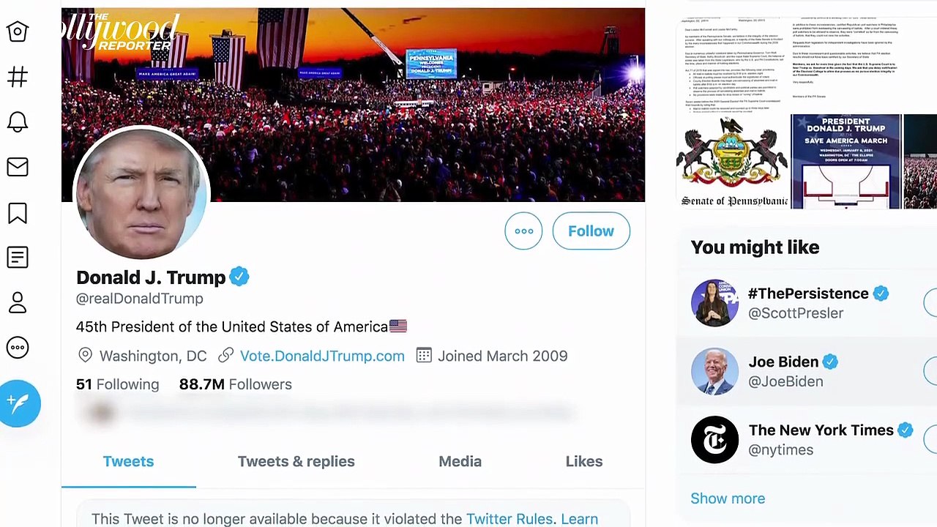Image resolution: width=937 pixels, height=527 pixels.
Task: Open Explore hashtag icon
Action: (18, 77)
